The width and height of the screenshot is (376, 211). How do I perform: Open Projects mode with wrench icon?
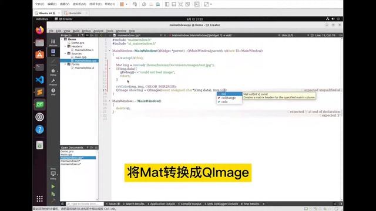[53, 82]
